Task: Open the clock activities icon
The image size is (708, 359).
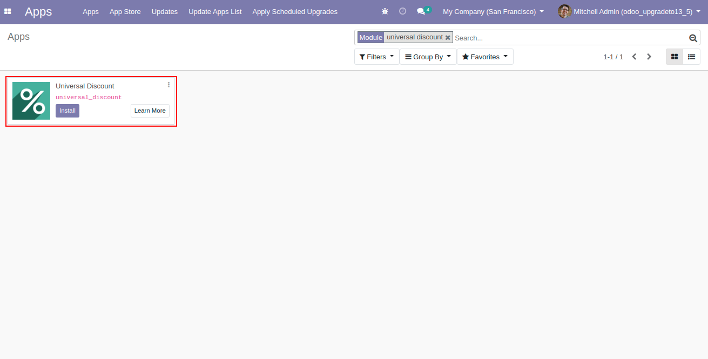Action: (x=402, y=11)
